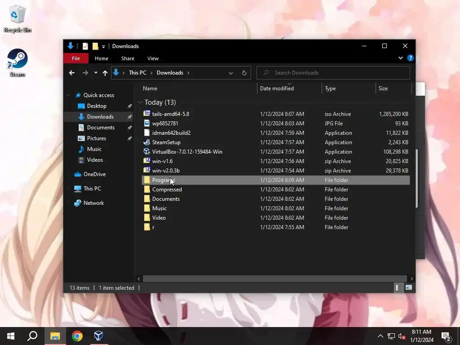Open the tails-amd64-5.8 iso file icon

[x=147, y=114]
